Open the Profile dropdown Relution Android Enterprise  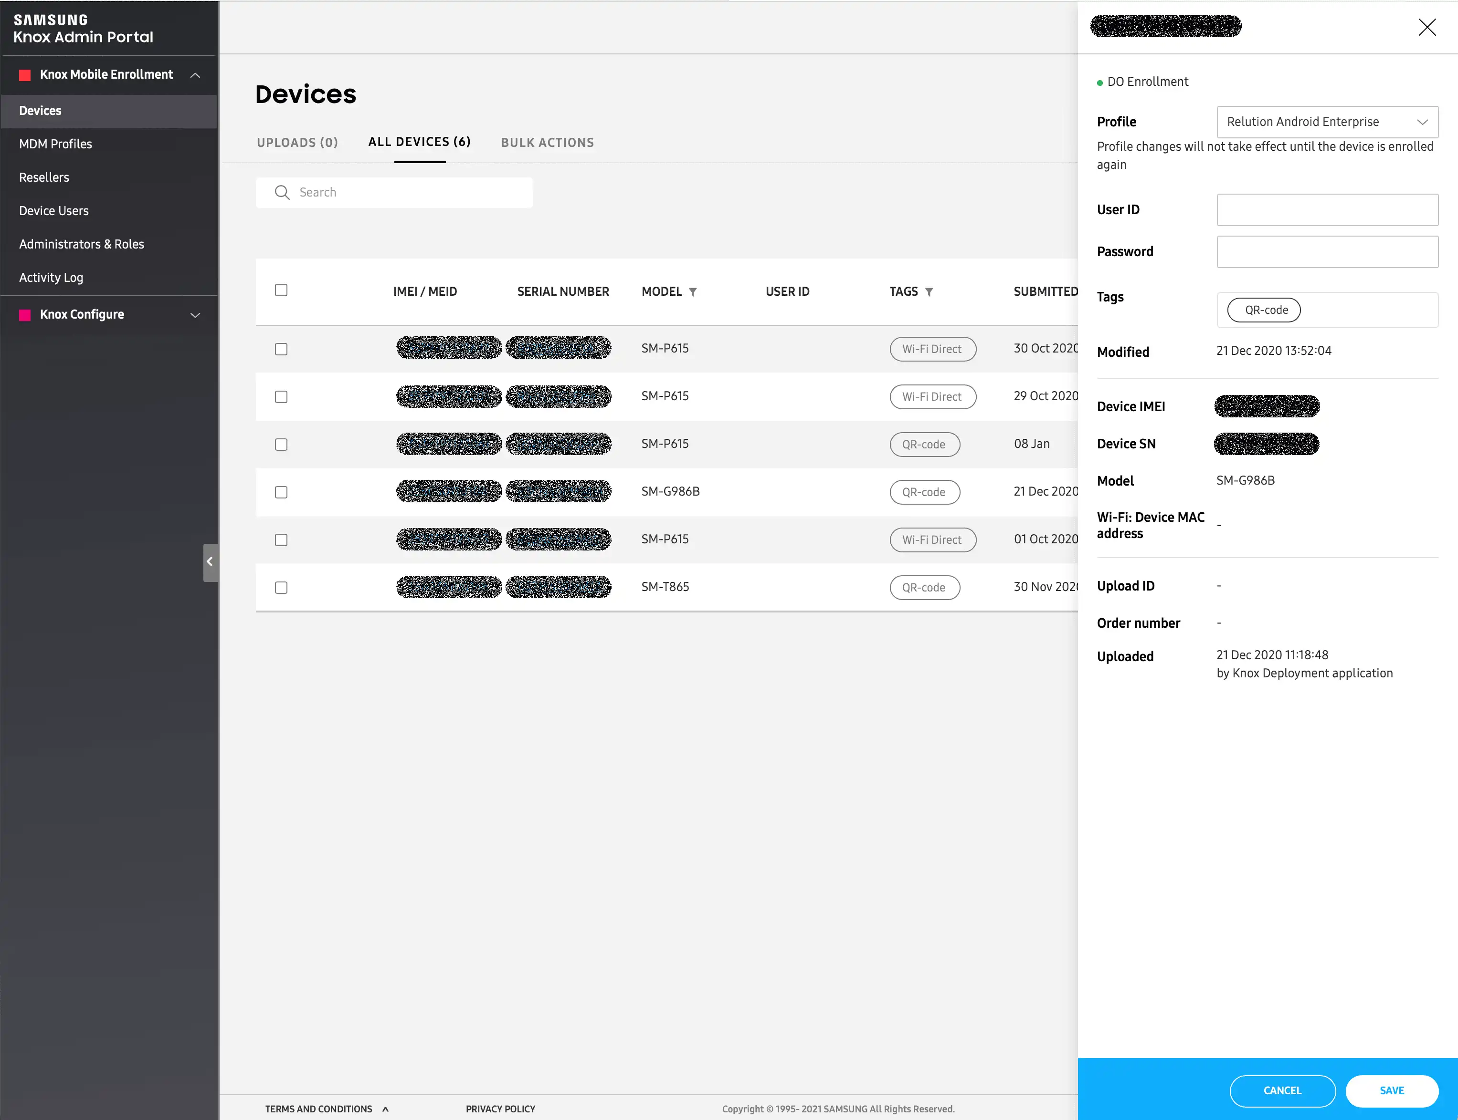1327,122
